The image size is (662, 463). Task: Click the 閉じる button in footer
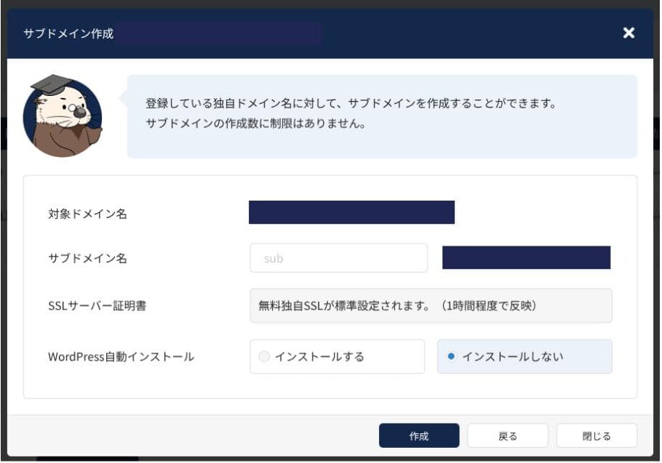pos(597,436)
